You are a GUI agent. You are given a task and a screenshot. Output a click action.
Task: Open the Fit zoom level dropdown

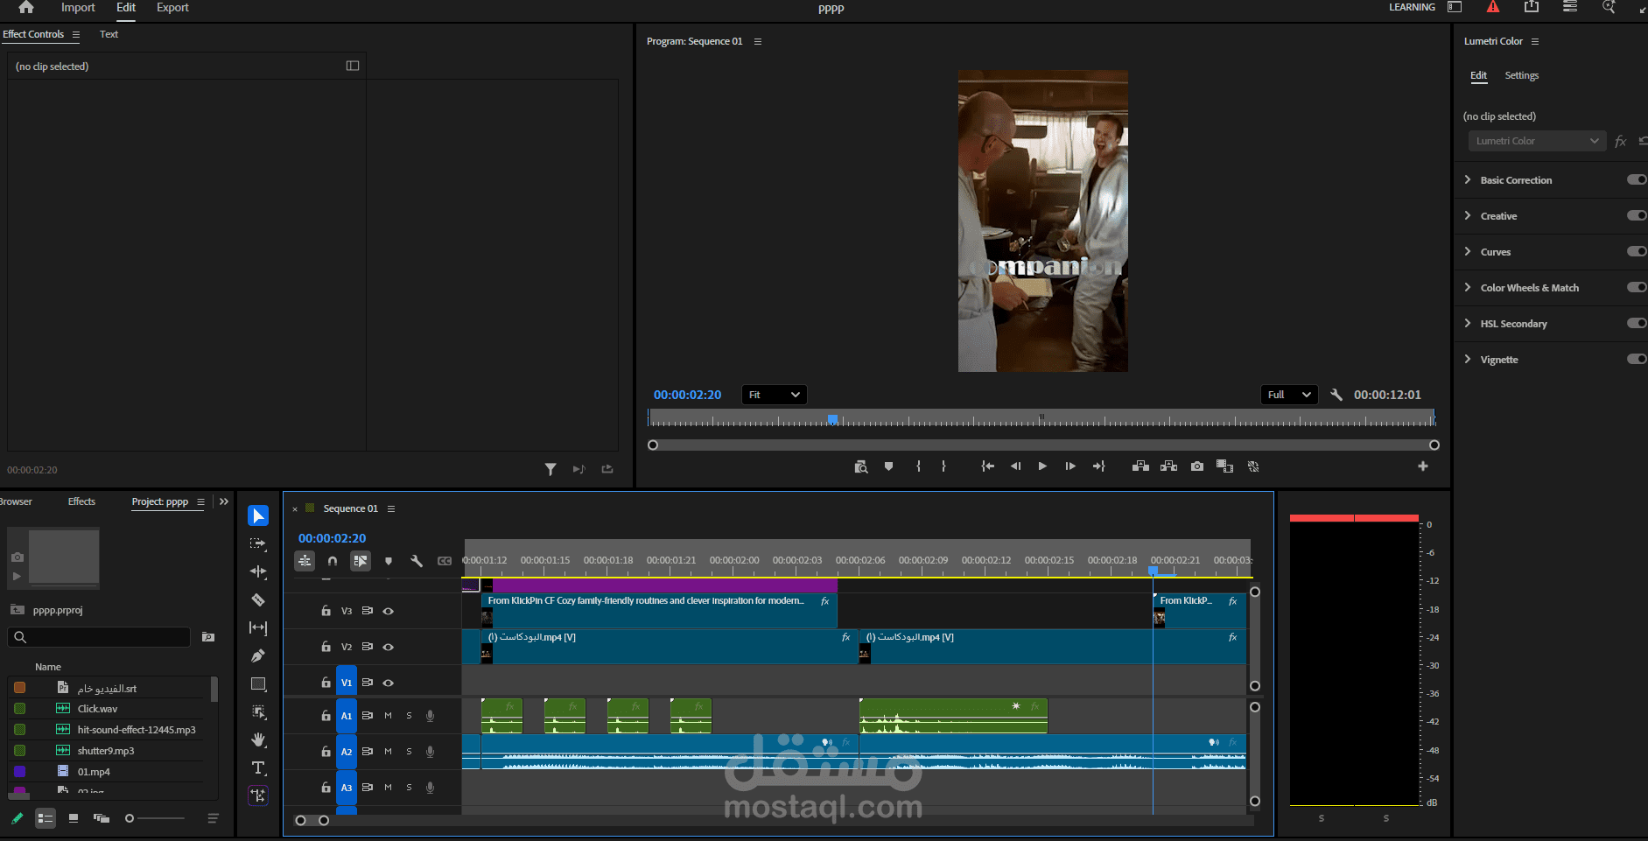coord(775,395)
